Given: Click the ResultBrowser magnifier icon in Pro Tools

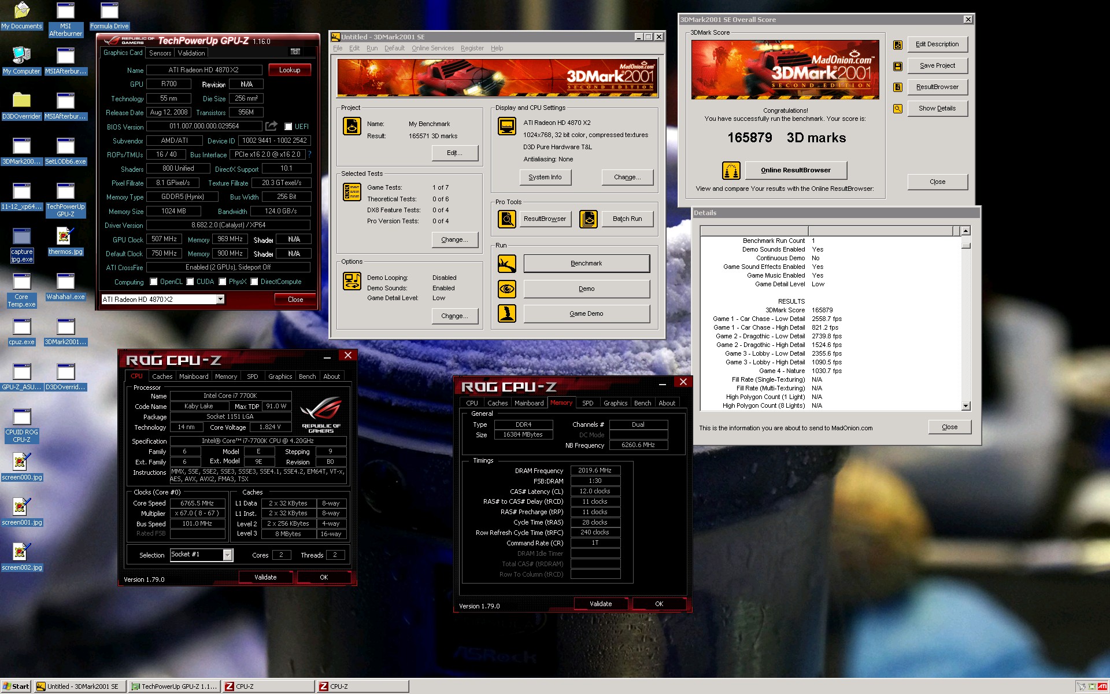Looking at the screenshot, I should point(507,219).
